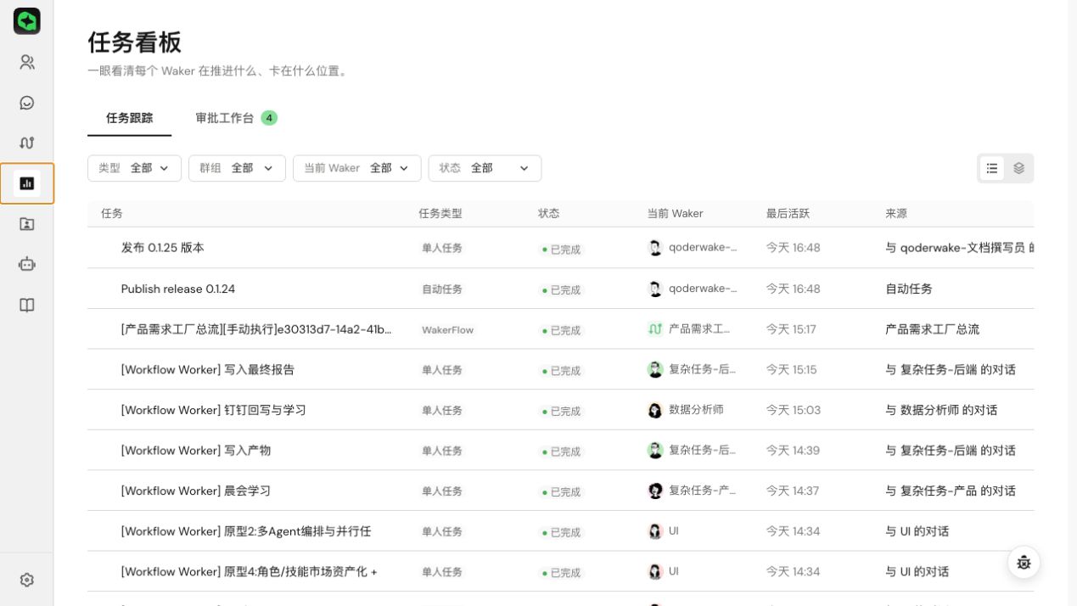
Task: Open task [Workflow Worker] 写入产物
Action: pos(196,451)
